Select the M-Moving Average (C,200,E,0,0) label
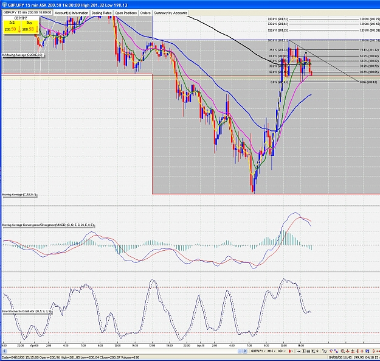Screen dimensions: 380x361 coord(22,55)
